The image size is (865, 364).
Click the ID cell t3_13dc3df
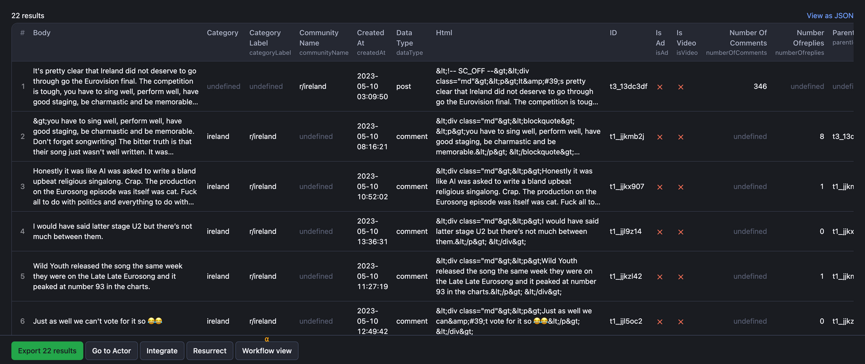tap(628, 86)
